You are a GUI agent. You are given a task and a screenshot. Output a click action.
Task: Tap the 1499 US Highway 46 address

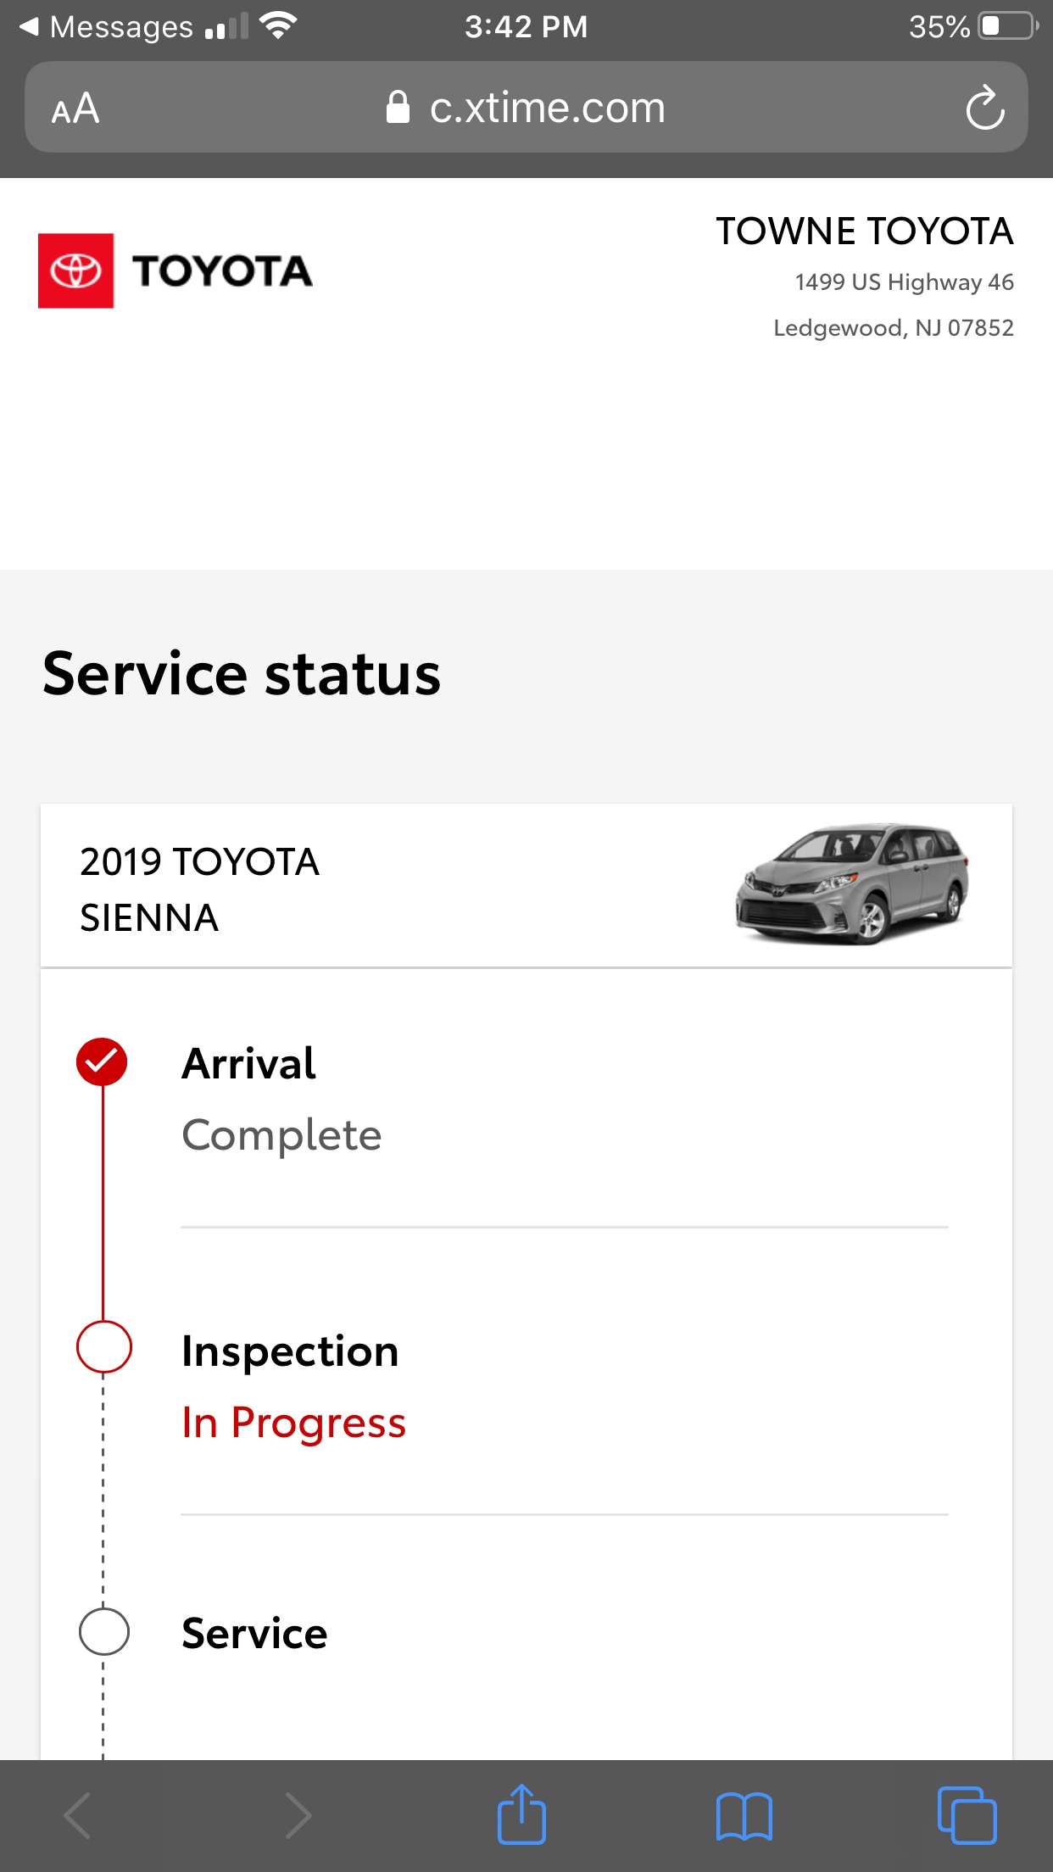pyautogui.click(x=904, y=282)
